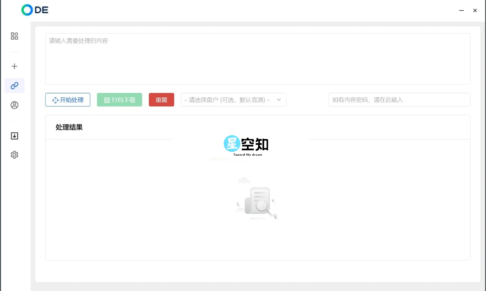Switch to the highlighted link tab in sidebar
Image resolution: width=486 pixels, height=291 pixels.
tap(14, 85)
